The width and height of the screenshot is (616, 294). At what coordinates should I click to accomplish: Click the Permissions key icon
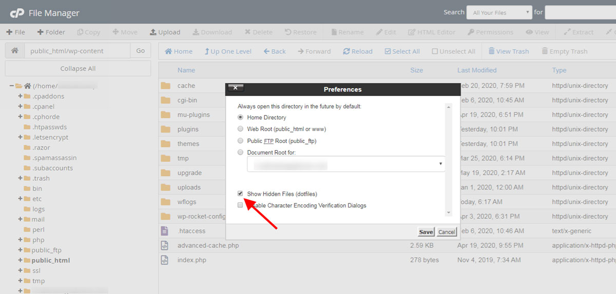click(x=471, y=32)
